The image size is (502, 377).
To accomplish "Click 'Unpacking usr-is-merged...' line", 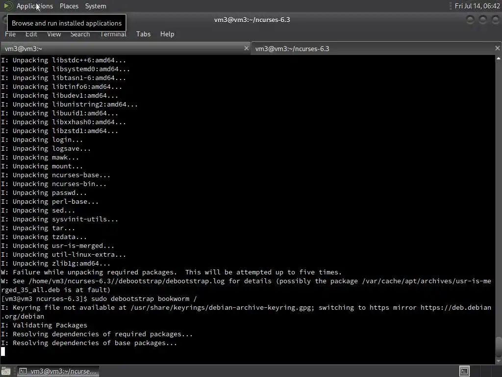I will 58,246.
